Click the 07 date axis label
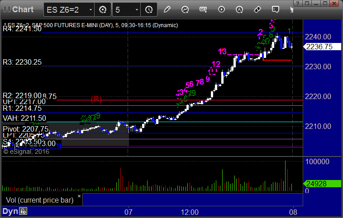Viewport: 343px width, 218px height. point(129,212)
